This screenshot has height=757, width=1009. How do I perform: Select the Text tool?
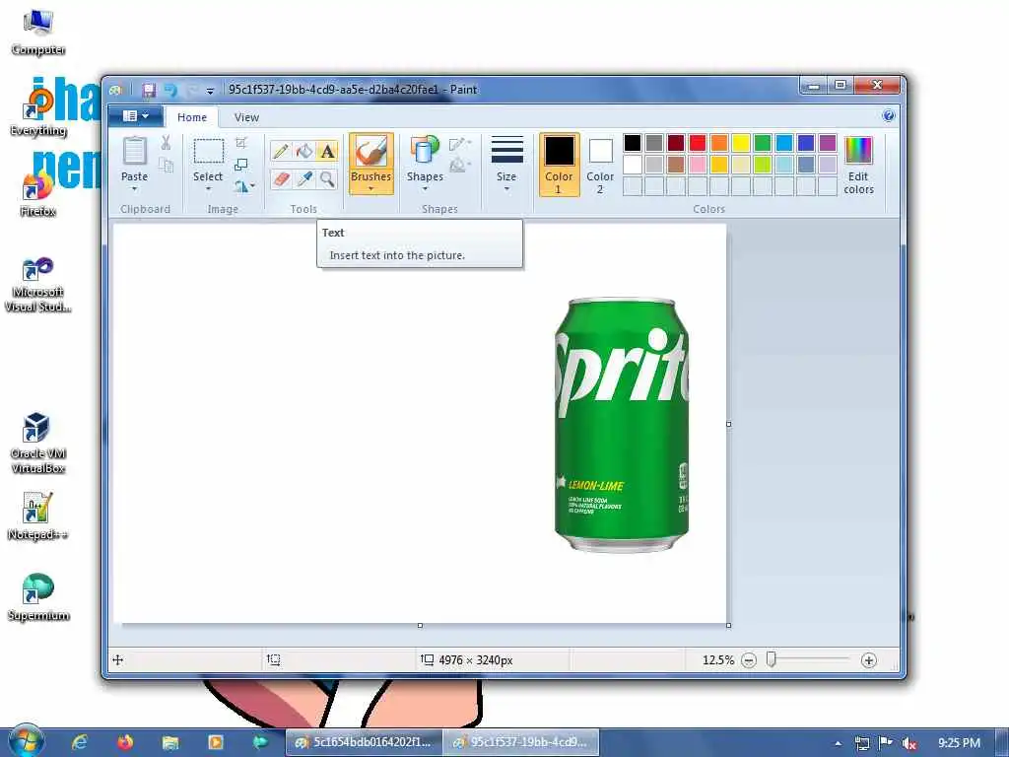(327, 151)
